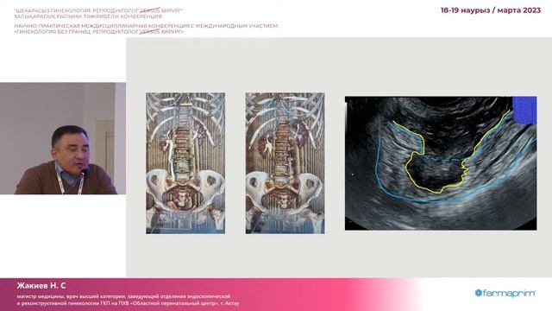Click the farmaprim logo
The image size is (552, 311).
coord(505,293)
